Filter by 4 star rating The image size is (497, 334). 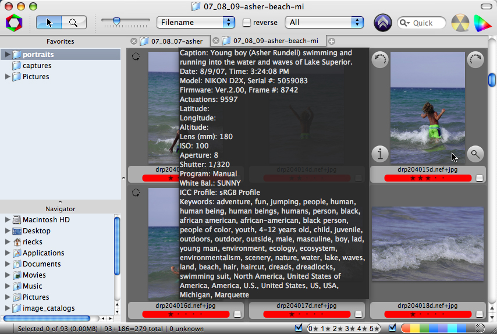coord(362,328)
